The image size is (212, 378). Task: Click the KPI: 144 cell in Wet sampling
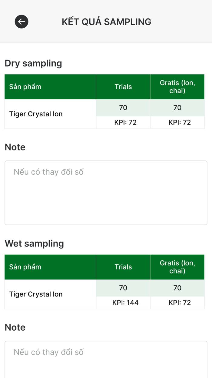coord(125,303)
